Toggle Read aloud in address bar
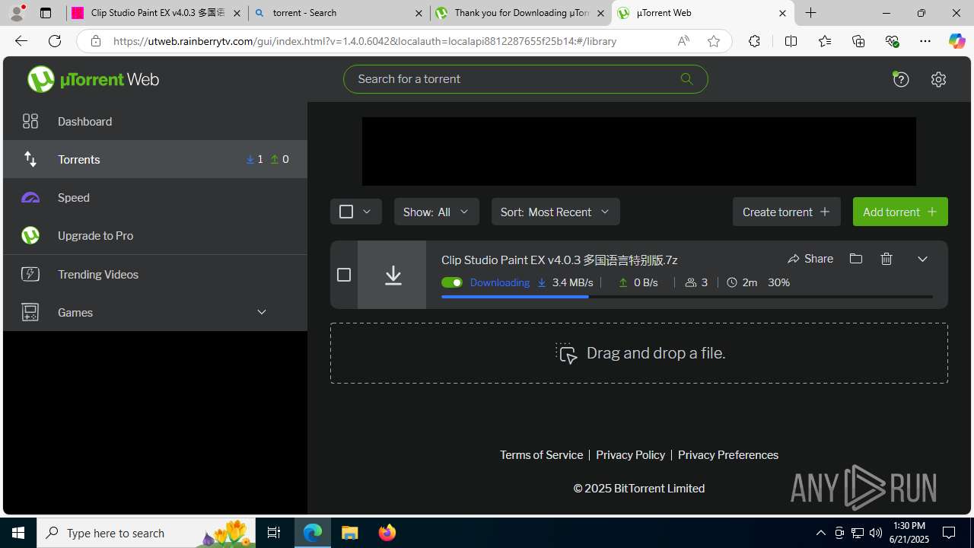Image resolution: width=974 pixels, height=548 pixels. [x=683, y=41]
